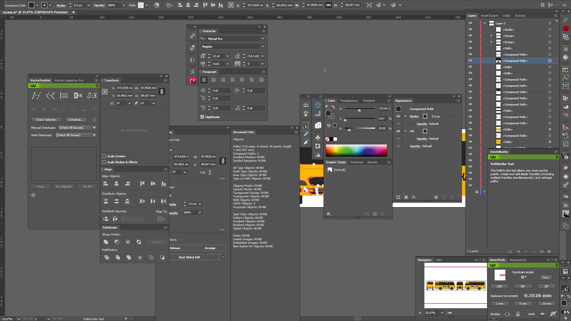Toggle visibility of selected Compound Path layer
This screenshot has height=321, width=571.
(470, 61)
